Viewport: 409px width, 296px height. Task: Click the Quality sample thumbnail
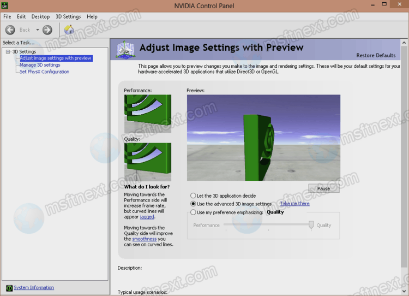click(148, 162)
